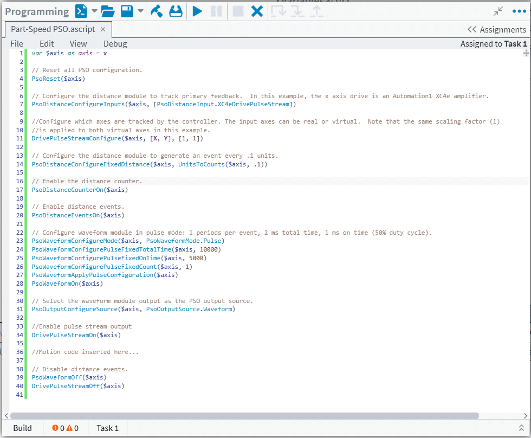Save the current script
This screenshot has width=531, height=438.
point(125,11)
